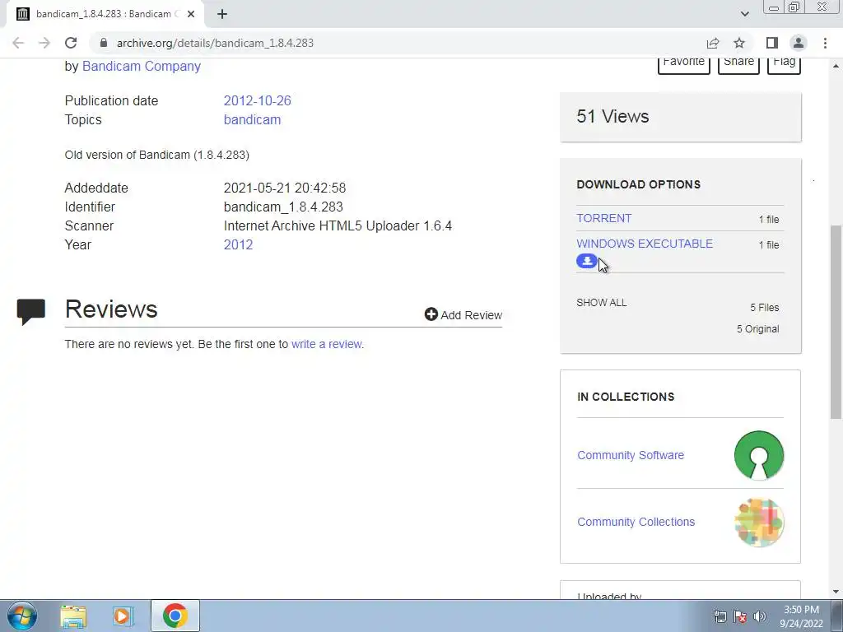Click the Favorite button
Viewport: 843px width, 632px height.
point(684,63)
